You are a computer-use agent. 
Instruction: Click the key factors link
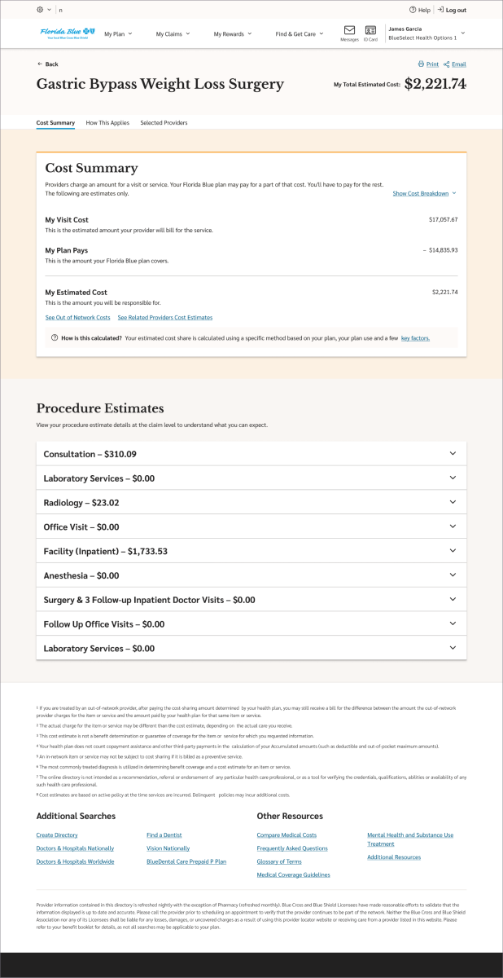click(x=415, y=338)
